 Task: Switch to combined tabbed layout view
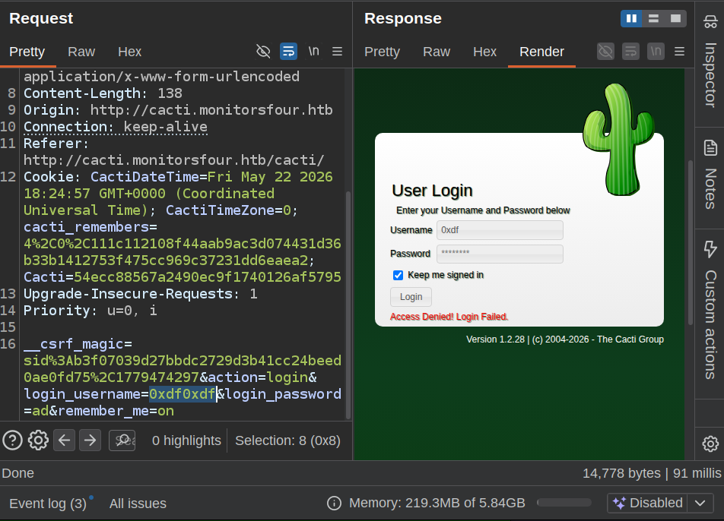pyautogui.click(x=675, y=18)
